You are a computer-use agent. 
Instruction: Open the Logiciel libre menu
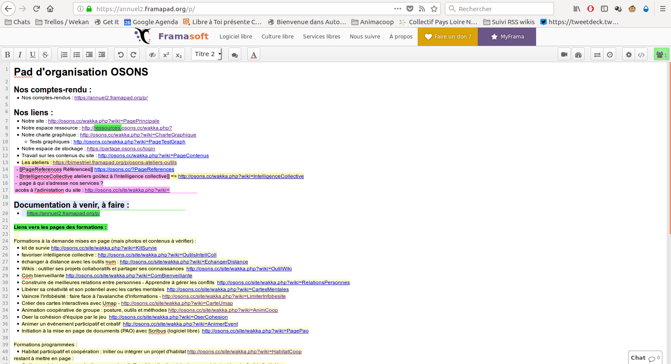[x=236, y=37]
